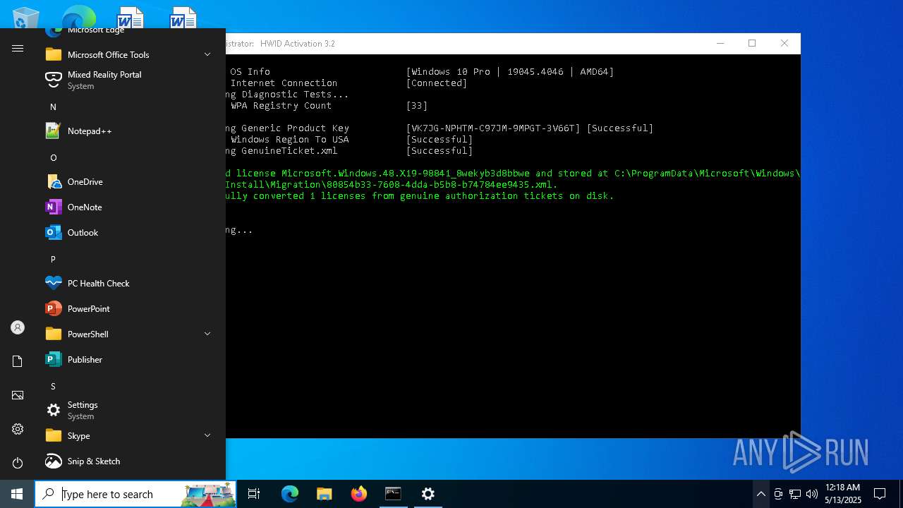
Task: Launch Firefox from the taskbar
Action: click(x=359, y=494)
